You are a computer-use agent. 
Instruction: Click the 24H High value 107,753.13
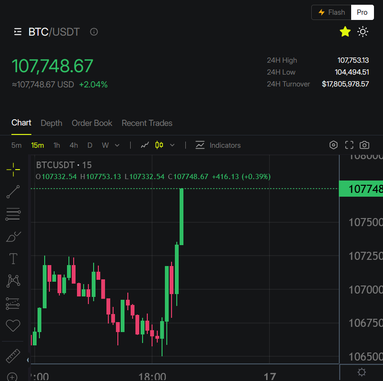click(353, 60)
